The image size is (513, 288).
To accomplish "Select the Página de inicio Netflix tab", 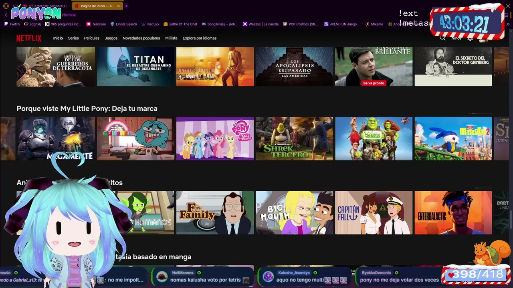I will pos(97,6).
